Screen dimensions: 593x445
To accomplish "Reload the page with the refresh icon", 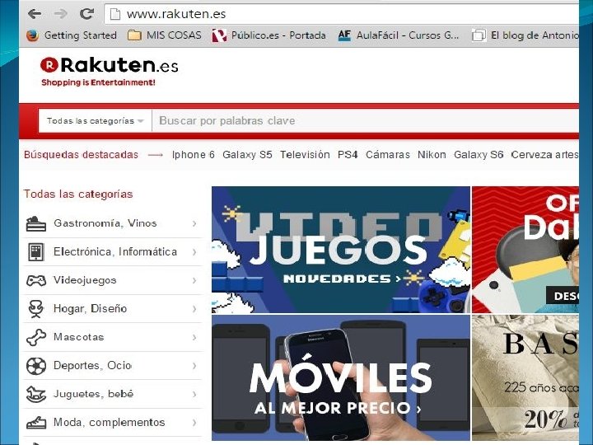I will tap(86, 14).
